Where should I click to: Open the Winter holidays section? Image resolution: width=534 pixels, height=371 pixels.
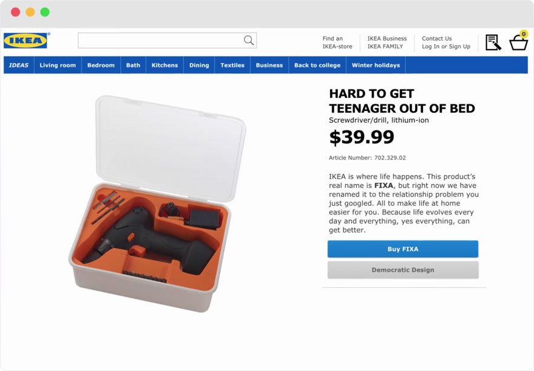[376, 65]
